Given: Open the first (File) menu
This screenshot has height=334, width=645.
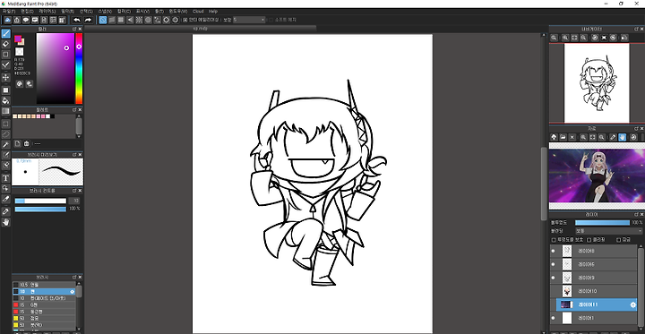Looking at the screenshot, I should tap(9, 11).
